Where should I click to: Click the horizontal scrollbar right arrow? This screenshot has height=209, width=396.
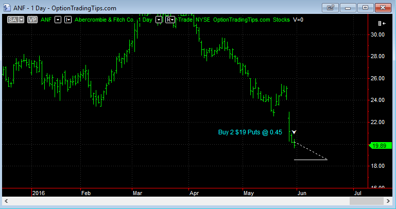[x=388, y=201]
